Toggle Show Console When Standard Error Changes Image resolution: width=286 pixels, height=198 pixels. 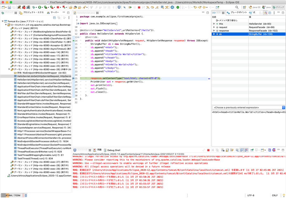(246, 150)
